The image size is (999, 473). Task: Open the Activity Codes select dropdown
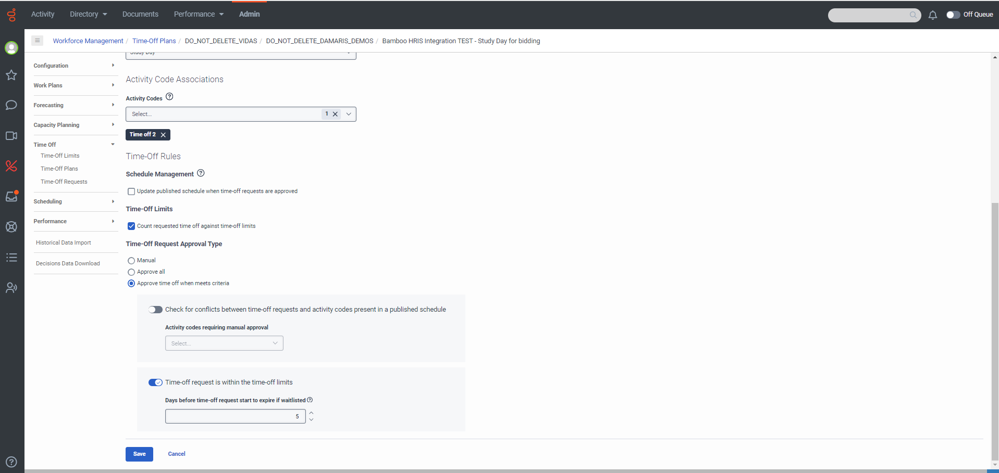tap(241, 114)
